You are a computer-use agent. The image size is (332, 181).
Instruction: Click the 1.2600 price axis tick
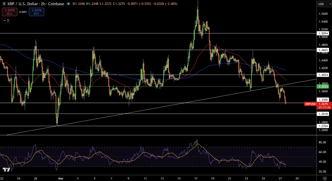323,130
